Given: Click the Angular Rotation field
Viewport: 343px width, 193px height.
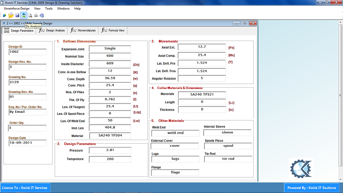Looking at the screenshot, I should pos(202,78).
